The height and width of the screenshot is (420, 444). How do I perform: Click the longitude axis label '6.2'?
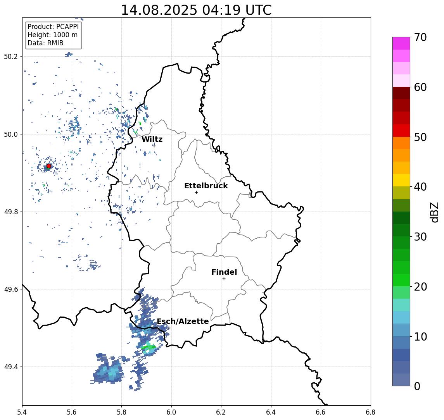tap(221, 412)
